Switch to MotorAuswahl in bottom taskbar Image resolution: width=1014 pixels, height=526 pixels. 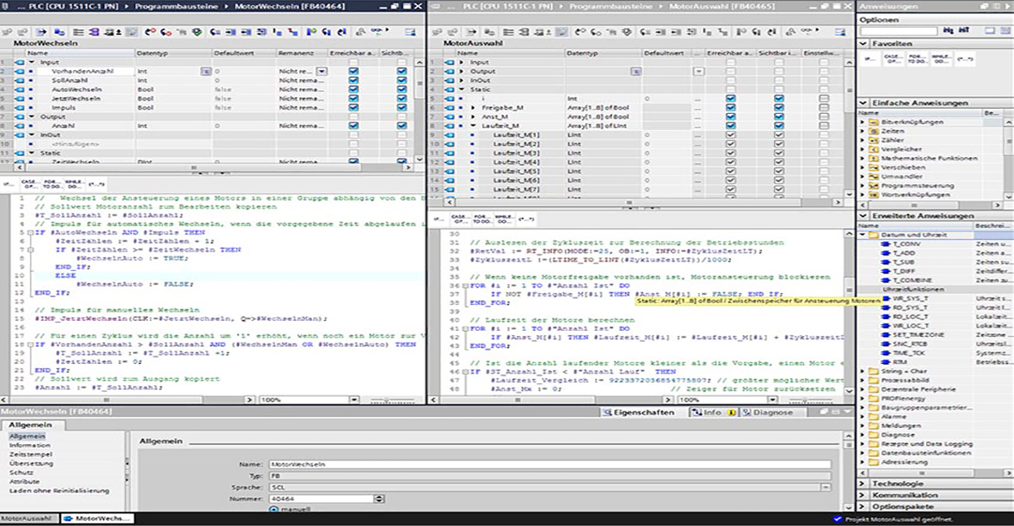tap(27, 518)
